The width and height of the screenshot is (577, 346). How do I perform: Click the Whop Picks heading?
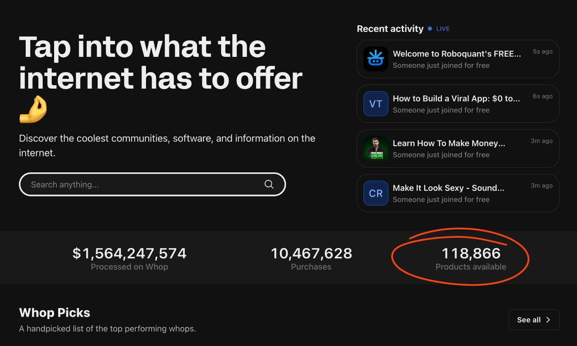(54, 312)
